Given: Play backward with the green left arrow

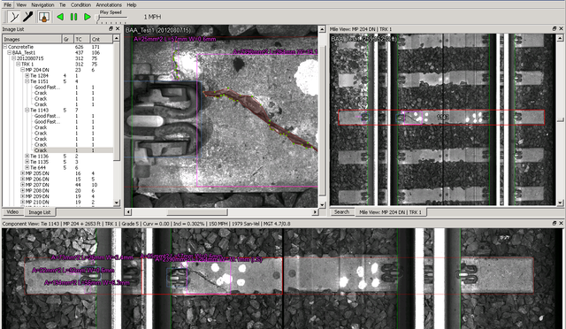Looking at the screenshot, I should 60,17.
